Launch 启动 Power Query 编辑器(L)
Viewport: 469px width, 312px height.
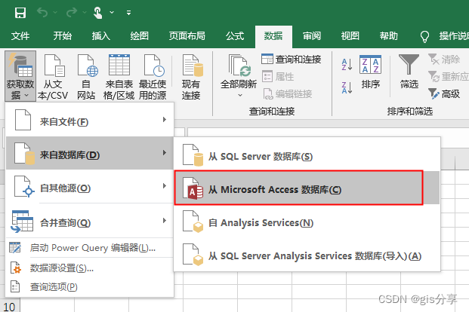tap(89, 248)
